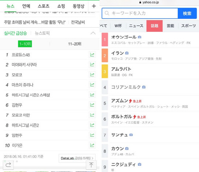Open the 마츠이 쥬리나 keyword
This screenshot has width=199, height=172.
tap(22, 85)
